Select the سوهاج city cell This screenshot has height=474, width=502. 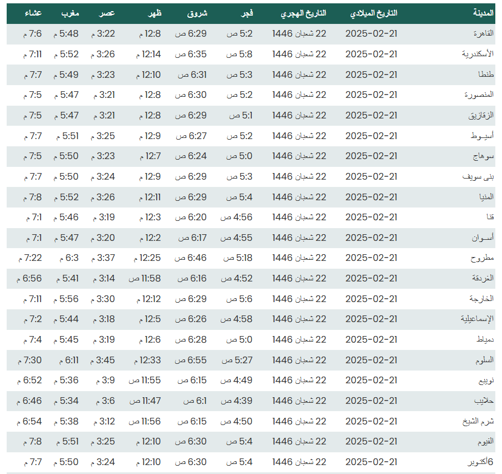(x=484, y=156)
